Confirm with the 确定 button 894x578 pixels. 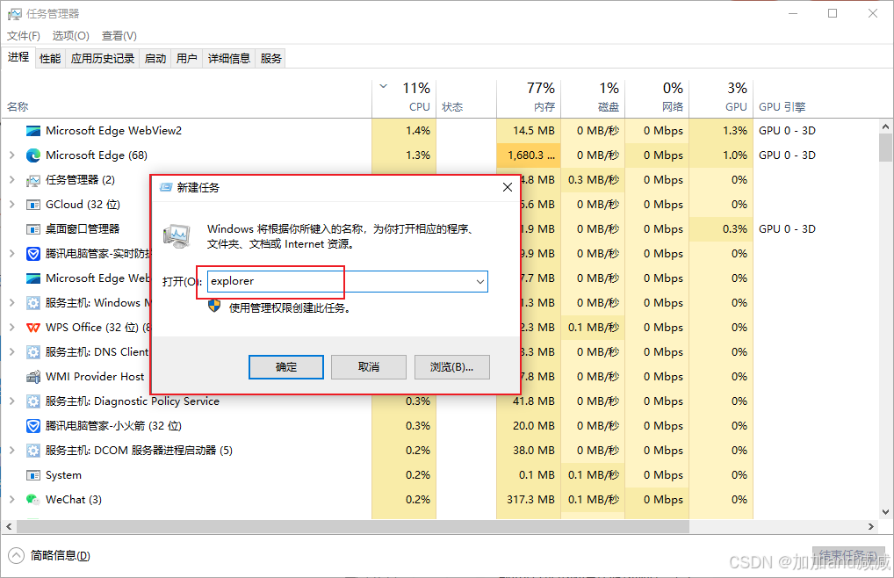pyautogui.click(x=286, y=367)
